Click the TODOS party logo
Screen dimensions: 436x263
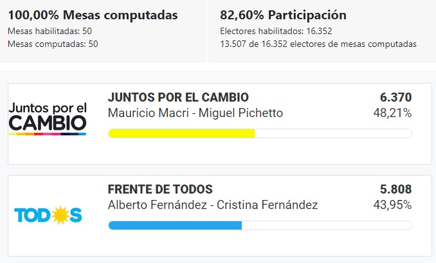[48, 215]
